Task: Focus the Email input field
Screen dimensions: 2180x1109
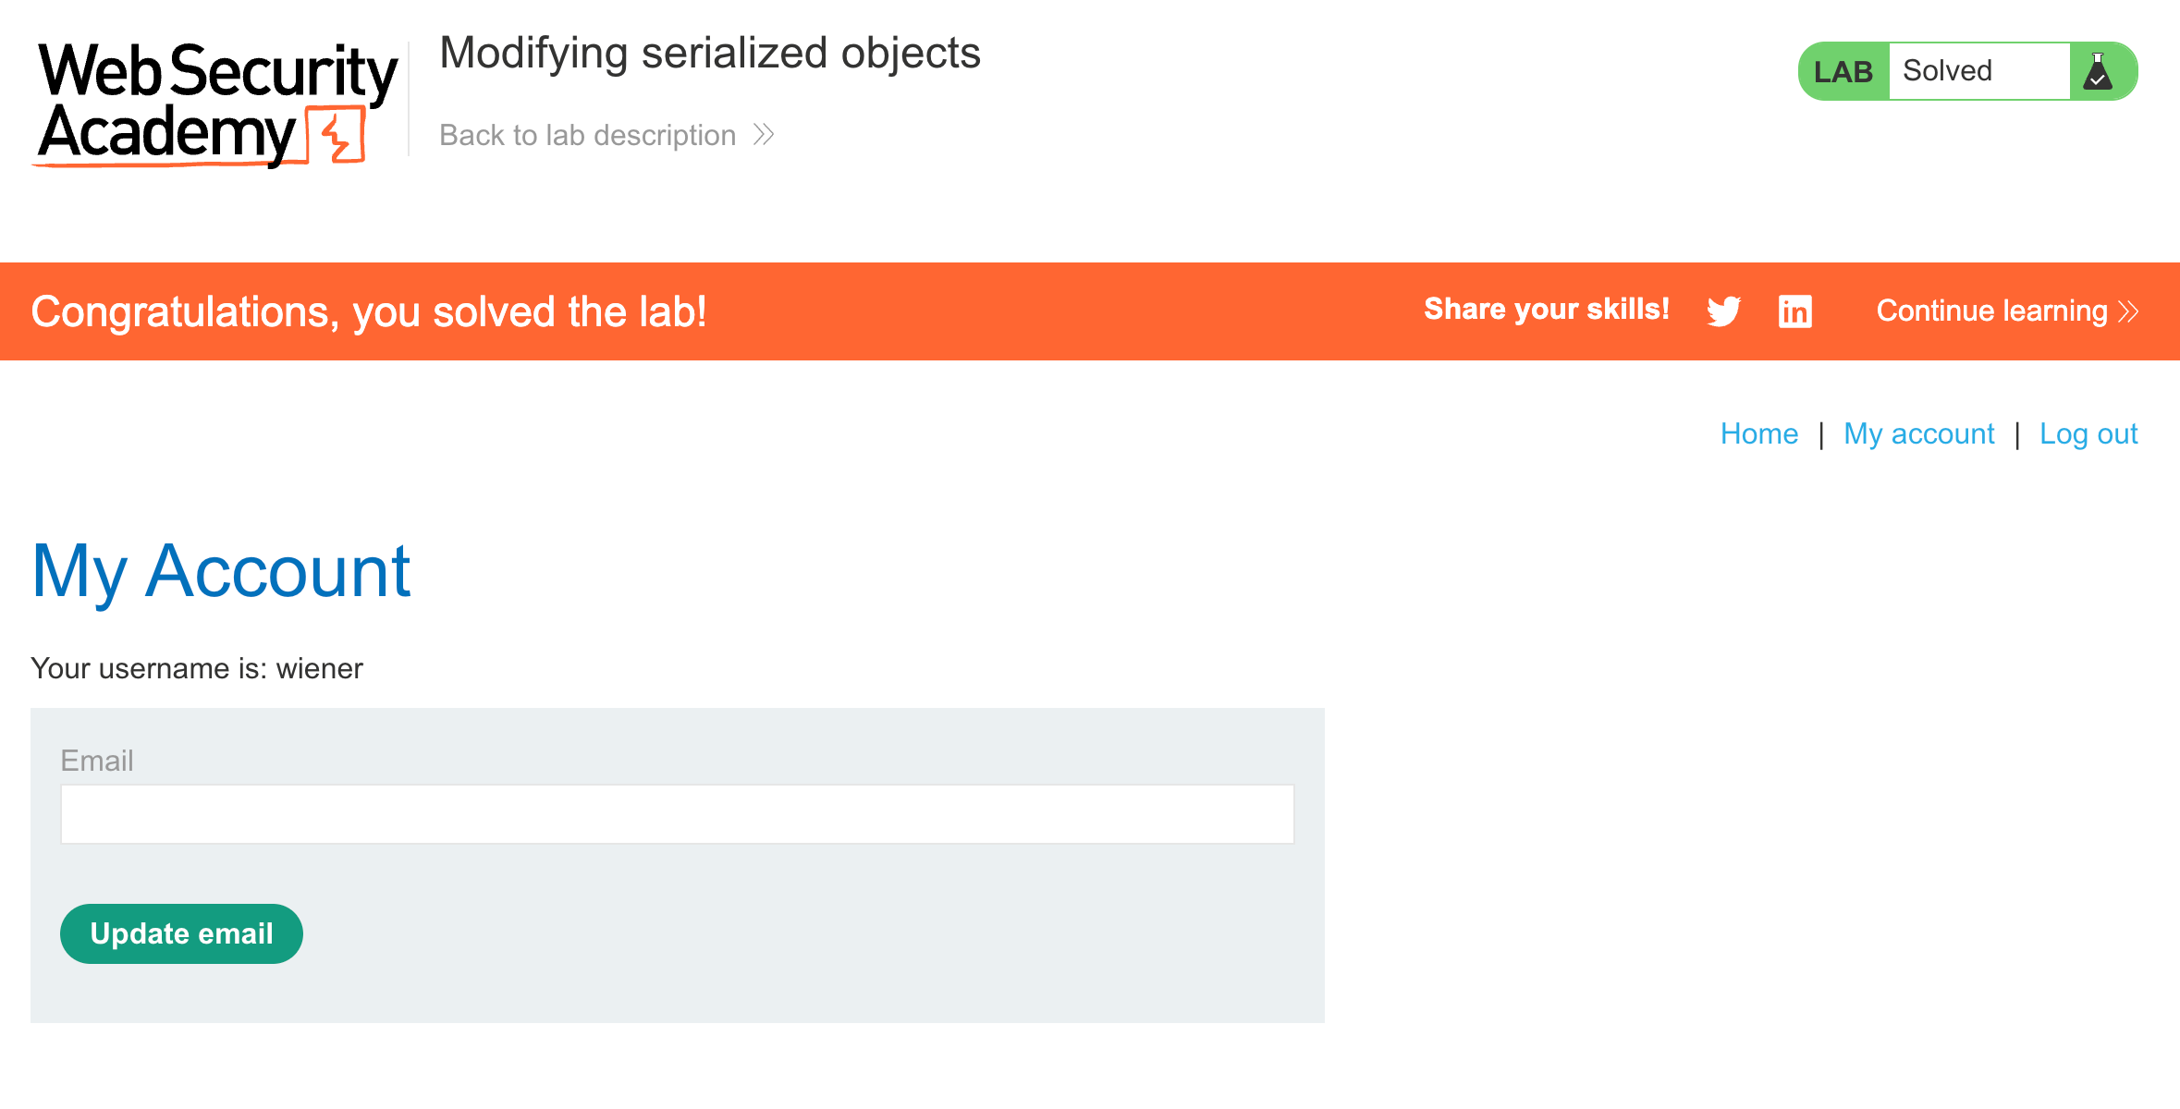Action: 677,814
